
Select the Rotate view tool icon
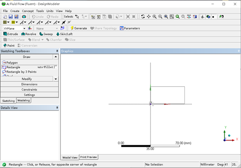(143, 17)
